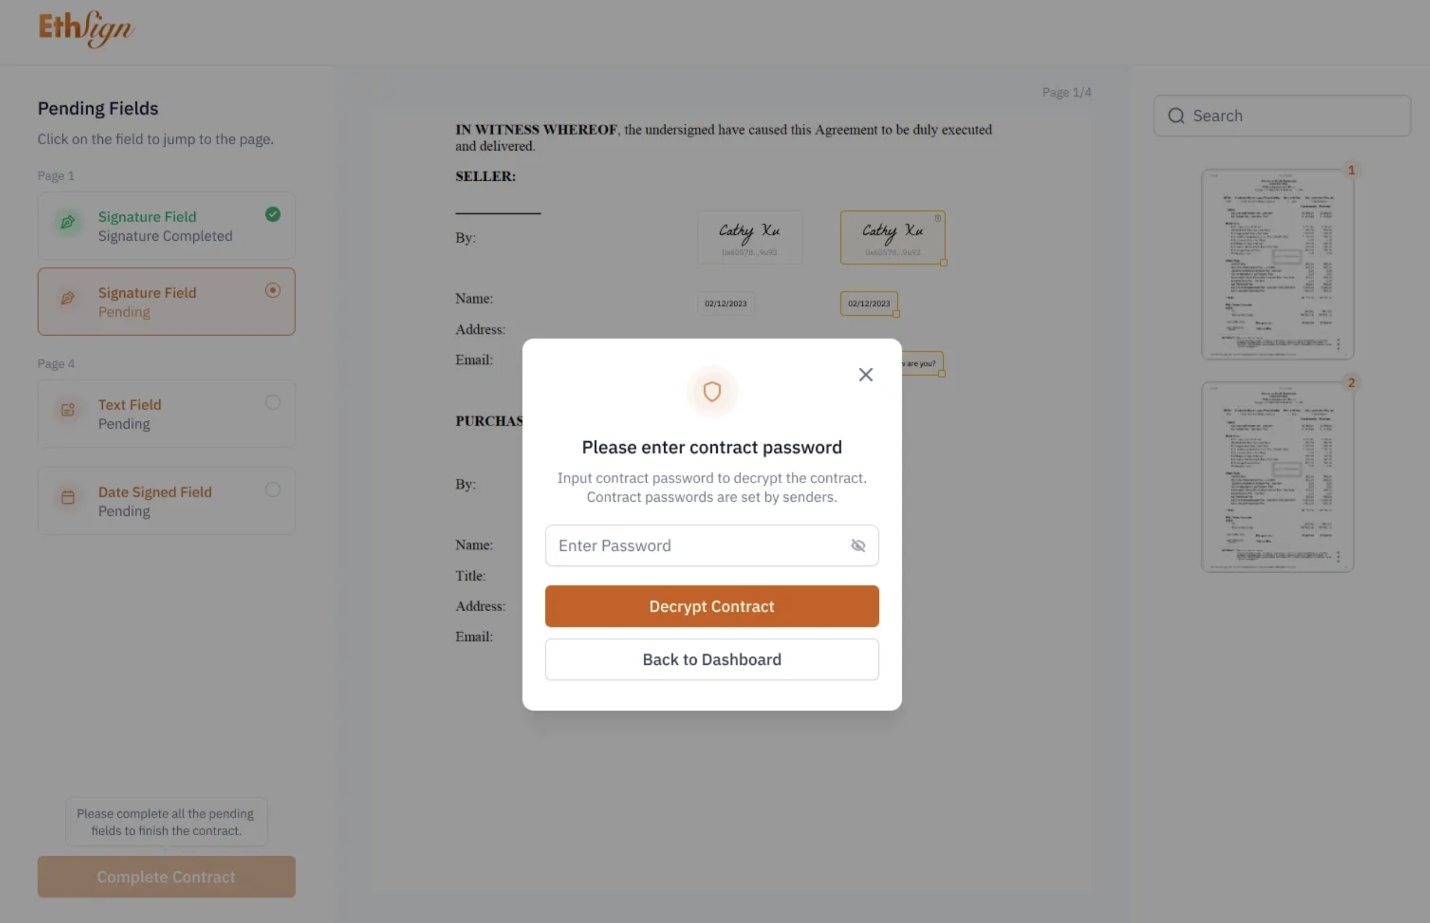Toggle password visibility eye icon
The image size is (1430, 923).
click(857, 546)
